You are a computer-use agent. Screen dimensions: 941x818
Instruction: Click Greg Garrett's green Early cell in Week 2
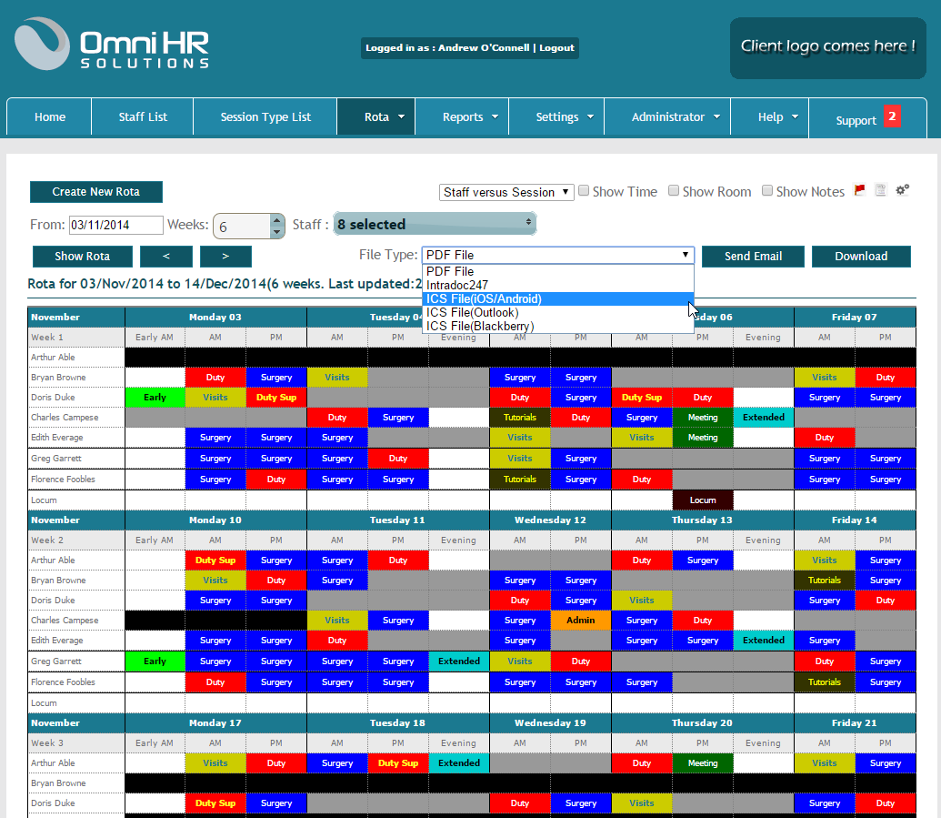click(x=155, y=661)
